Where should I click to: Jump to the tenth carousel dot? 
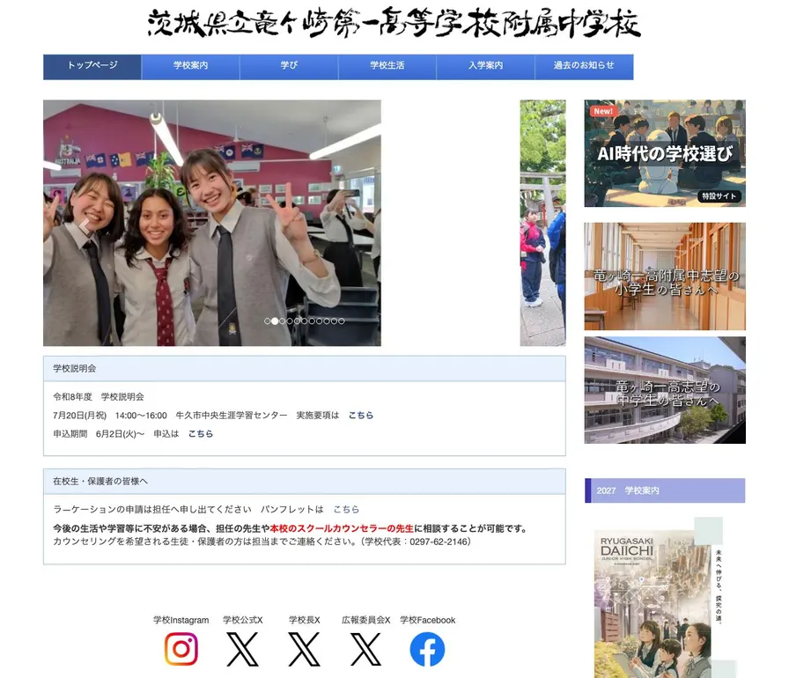click(334, 321)
